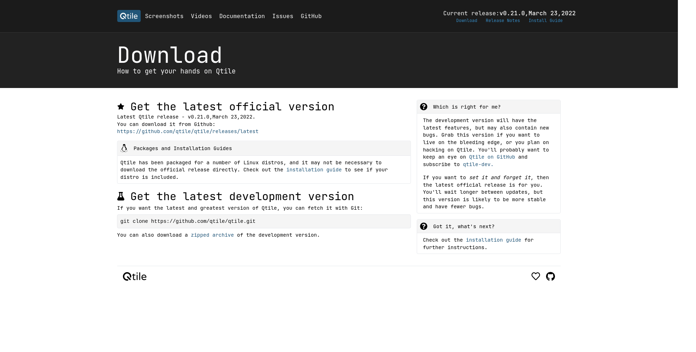
Task: Click the Release Notes link in the header
Action: 503,21
